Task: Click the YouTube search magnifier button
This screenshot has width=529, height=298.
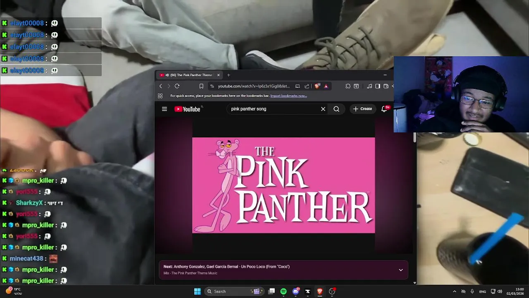Action: point(336,109)
